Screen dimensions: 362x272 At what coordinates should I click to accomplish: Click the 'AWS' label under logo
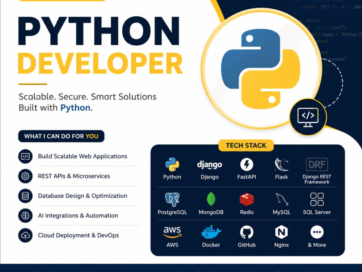(172, 245)
